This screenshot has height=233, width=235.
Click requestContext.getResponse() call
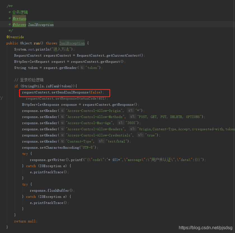[110, 105]
